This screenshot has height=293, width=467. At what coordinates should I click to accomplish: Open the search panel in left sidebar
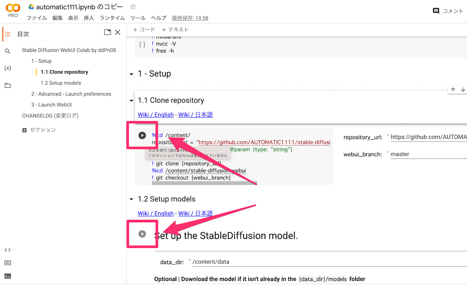(x=7, y=51)
